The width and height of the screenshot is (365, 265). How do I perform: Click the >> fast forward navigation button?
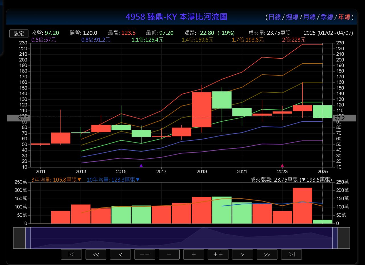click(267, 254)
